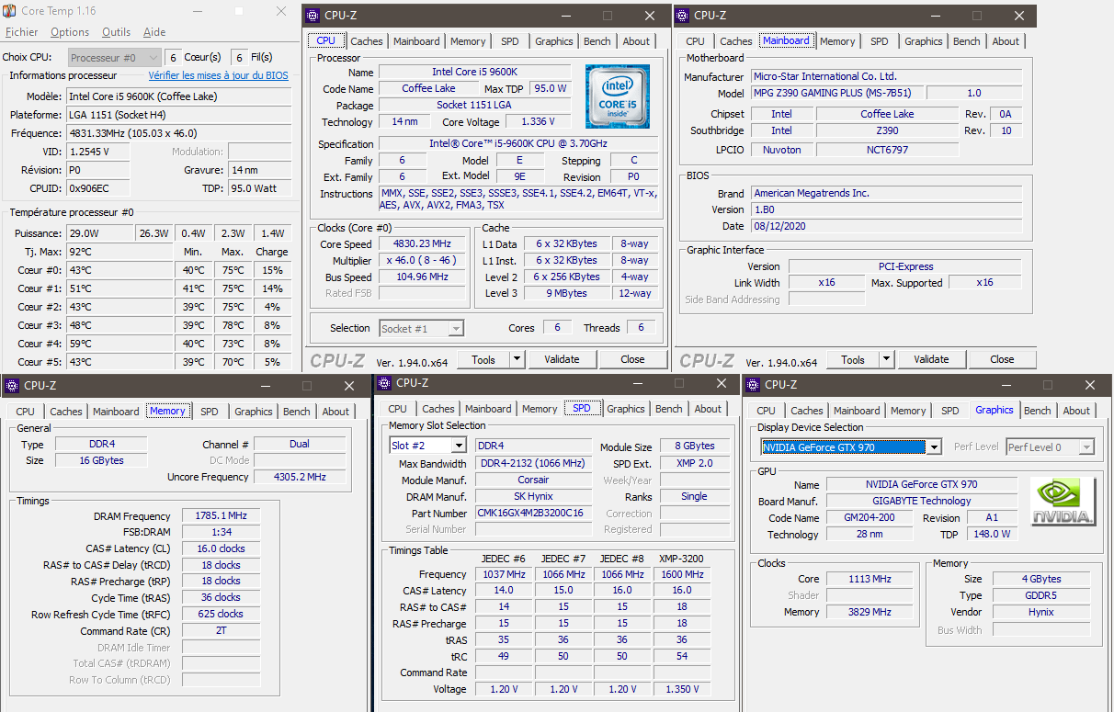Viewport: 1114px width, 712px height.
Task: Select the CPU tab in the Memory window
Action: tap(26, 412)
